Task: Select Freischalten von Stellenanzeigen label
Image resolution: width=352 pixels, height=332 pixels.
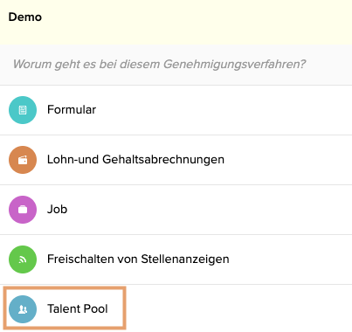Action: pyautogui.click(x=138, y=259)
